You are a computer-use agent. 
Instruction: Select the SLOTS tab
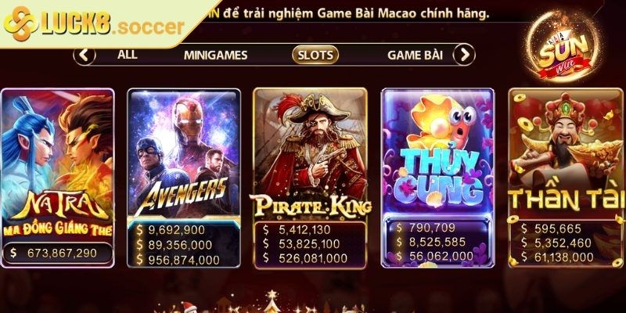(315, 55)
